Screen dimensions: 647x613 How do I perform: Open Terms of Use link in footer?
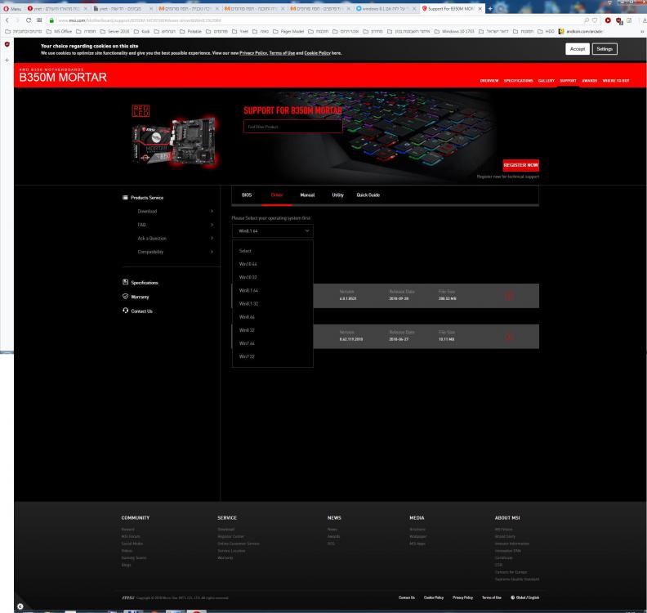coord(492,597)
